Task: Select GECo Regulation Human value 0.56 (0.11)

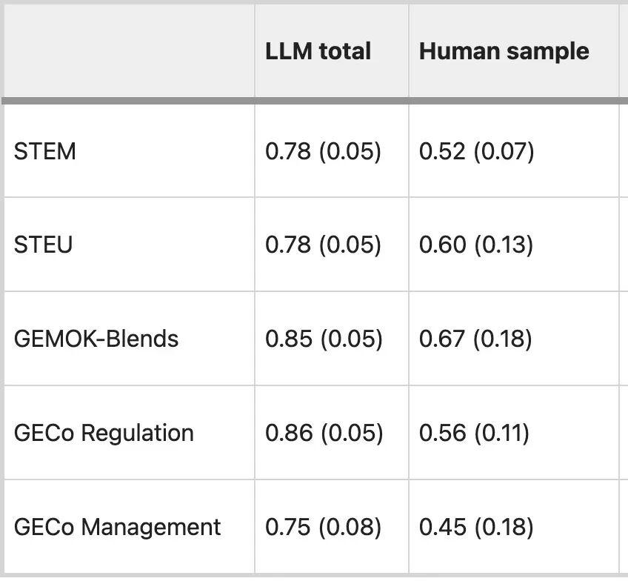Action: click(x=474, y=433)
